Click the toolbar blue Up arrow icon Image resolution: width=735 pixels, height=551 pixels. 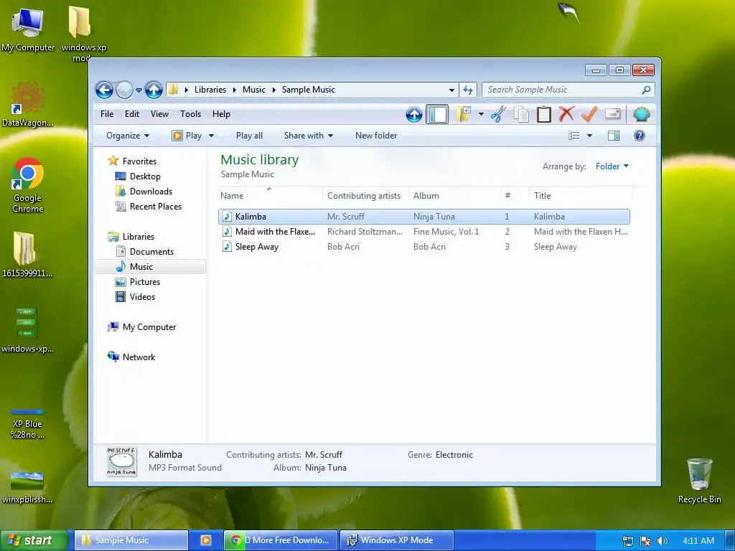pos(414,114)
